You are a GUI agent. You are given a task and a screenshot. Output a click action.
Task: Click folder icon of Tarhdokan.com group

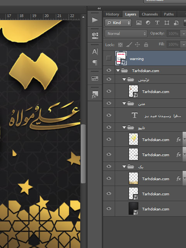coord(124,71)
